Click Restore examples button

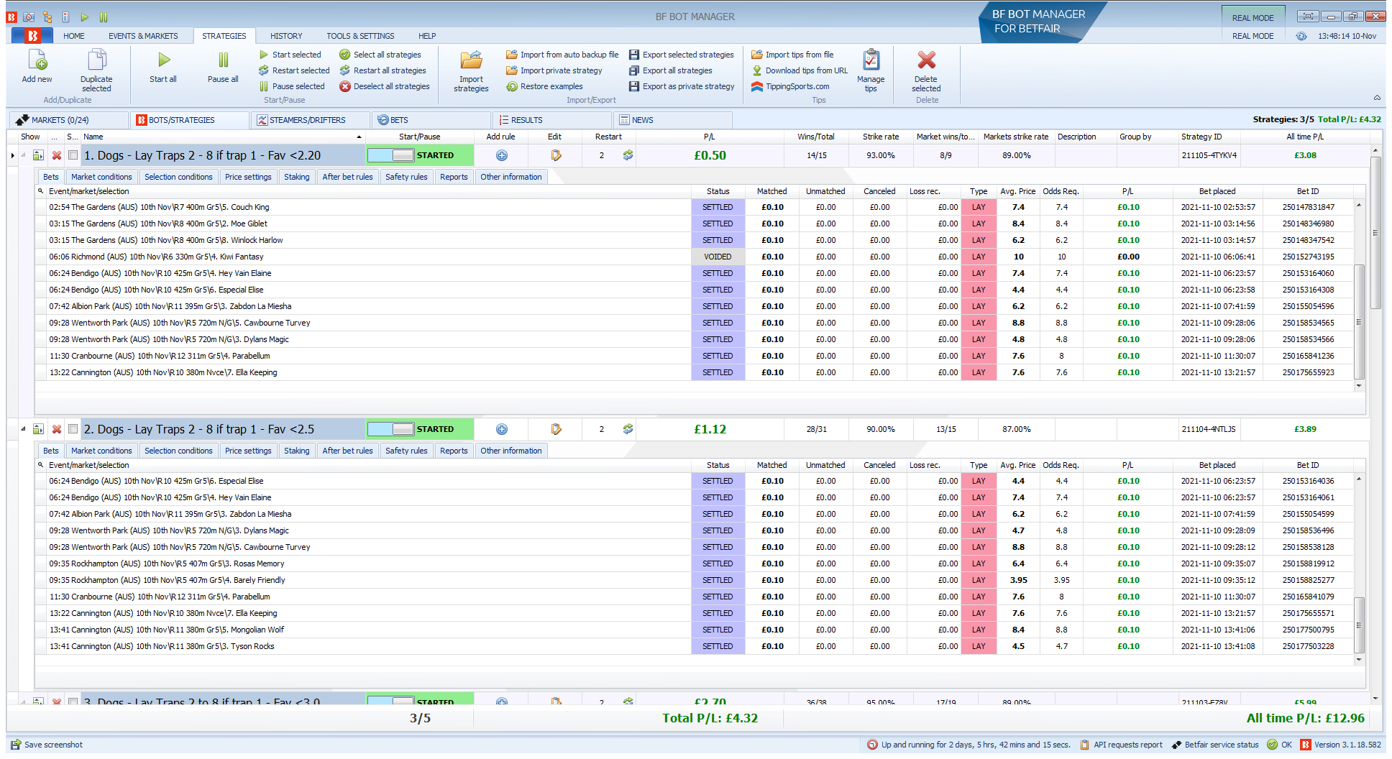tap(544, 86)
